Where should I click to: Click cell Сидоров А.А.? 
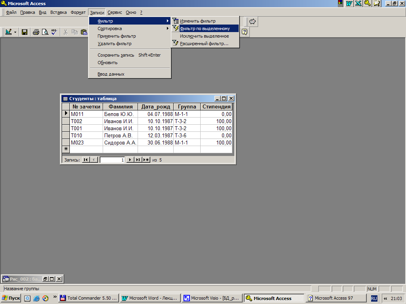click(x=121, y=142)
